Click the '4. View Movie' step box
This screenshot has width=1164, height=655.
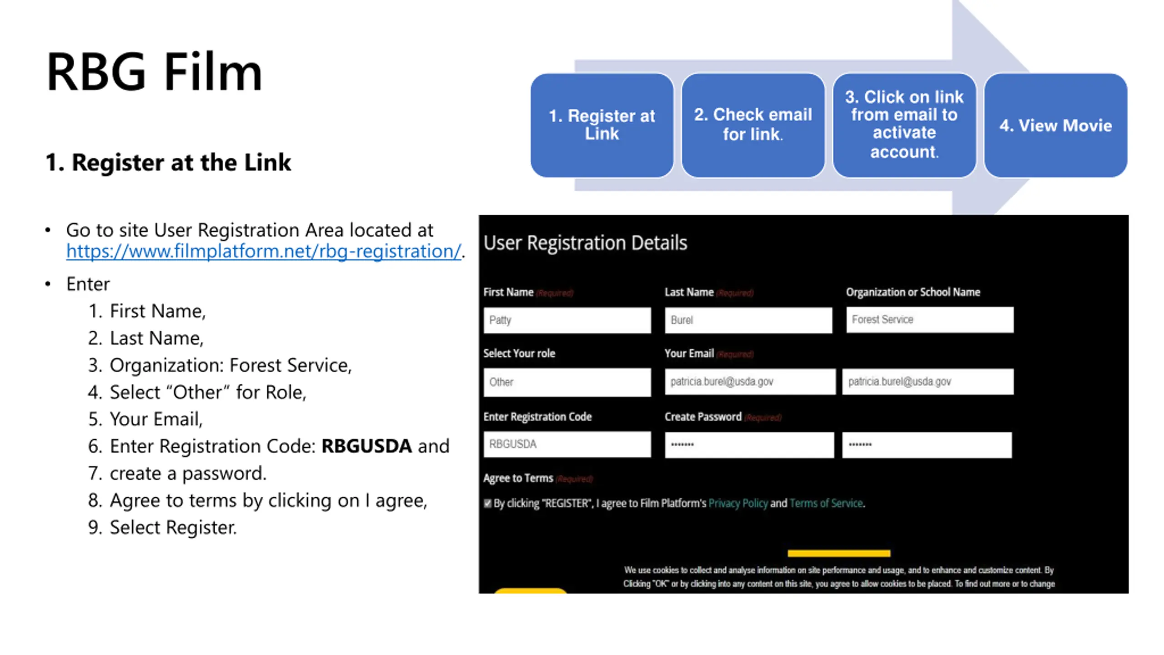[x=1055, y=125]
